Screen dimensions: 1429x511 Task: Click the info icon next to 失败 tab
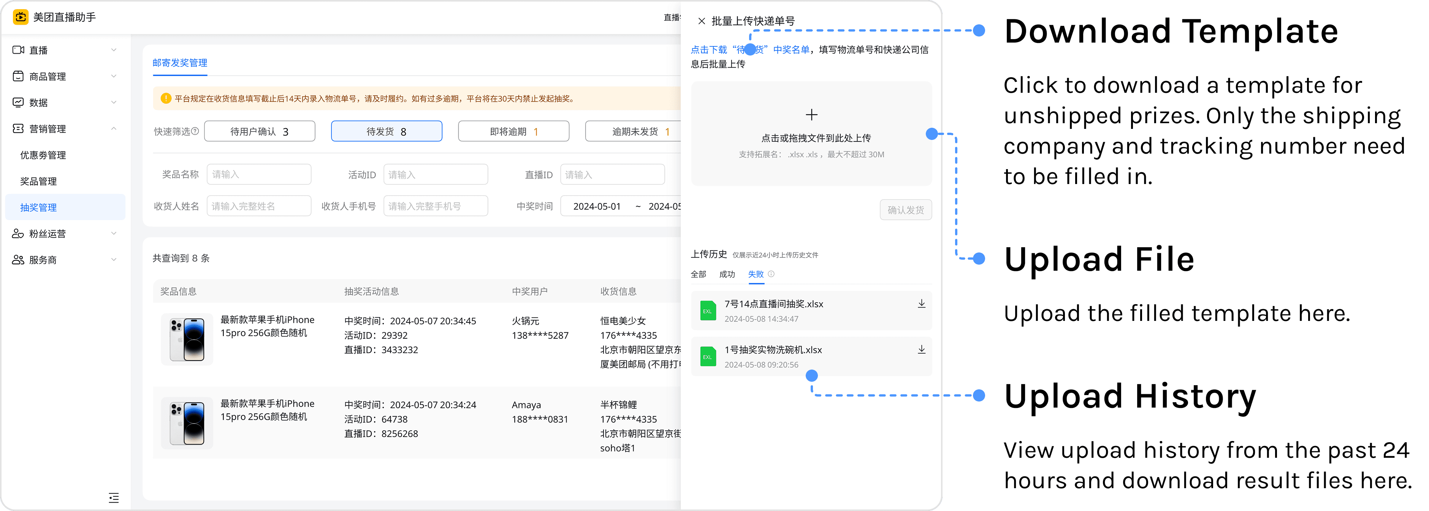coord(771,274)
